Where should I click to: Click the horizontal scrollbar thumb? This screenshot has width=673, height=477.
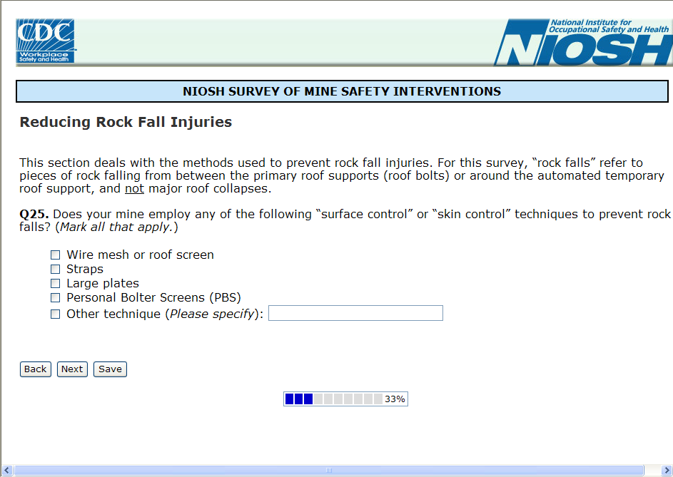click(x=329, y=471)
